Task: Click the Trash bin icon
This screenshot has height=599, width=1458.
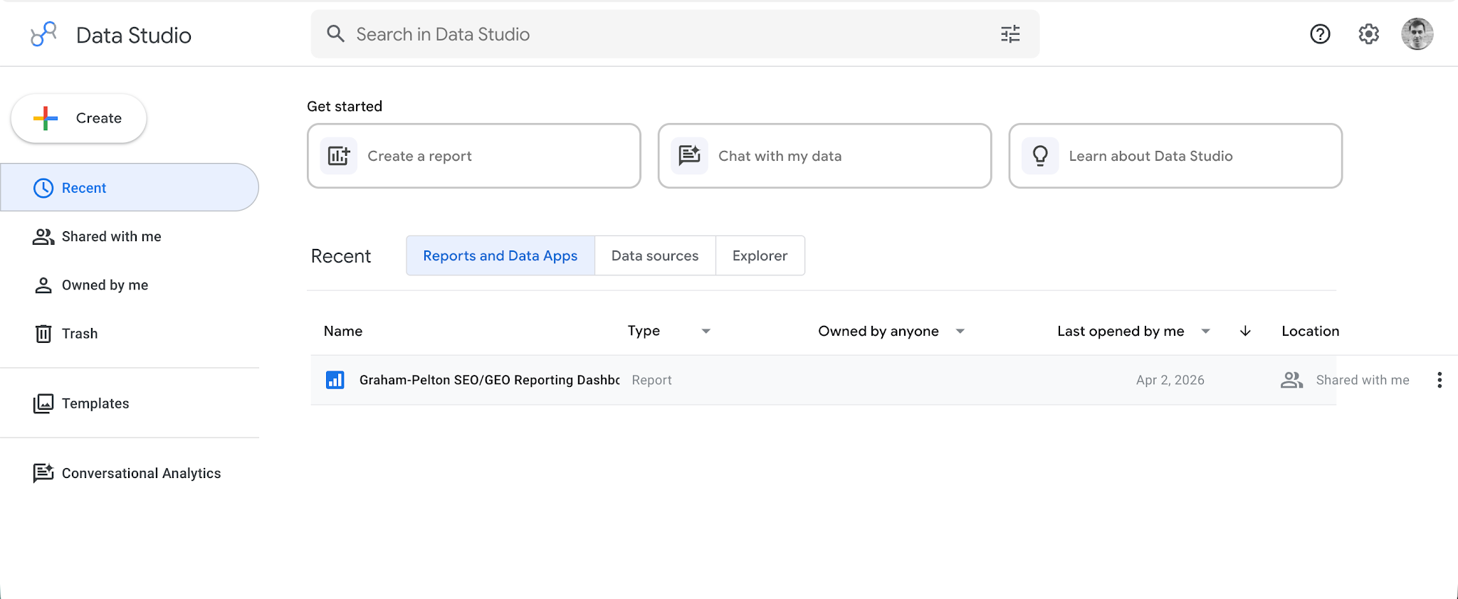Action: pos(43,334)
